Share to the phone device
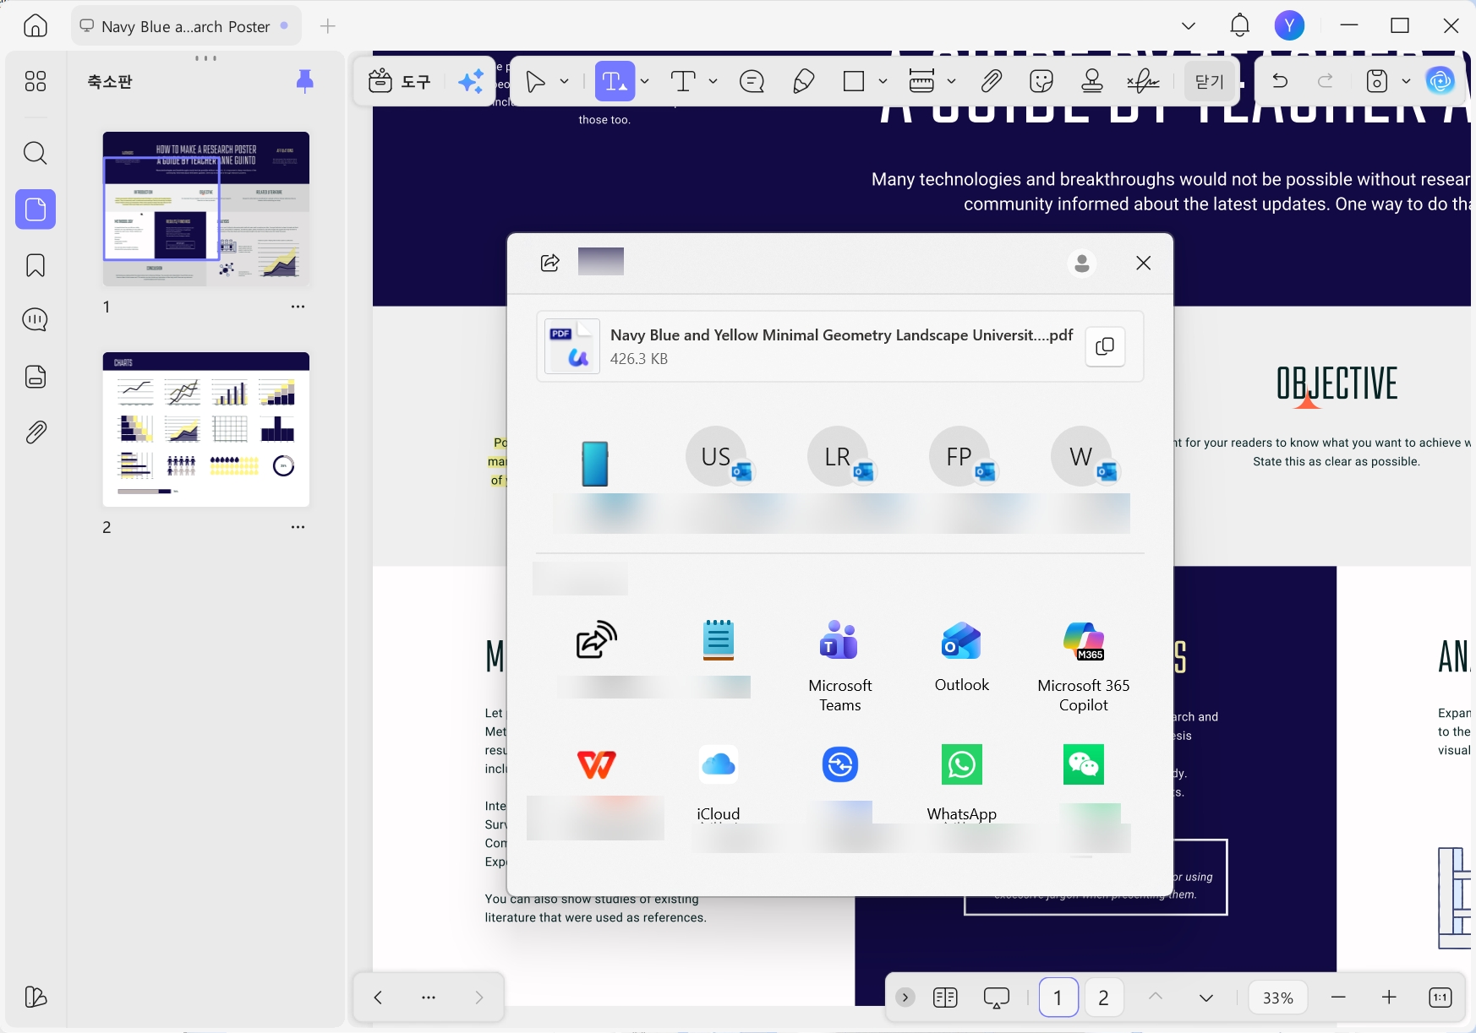 click(x=595, y=464)
